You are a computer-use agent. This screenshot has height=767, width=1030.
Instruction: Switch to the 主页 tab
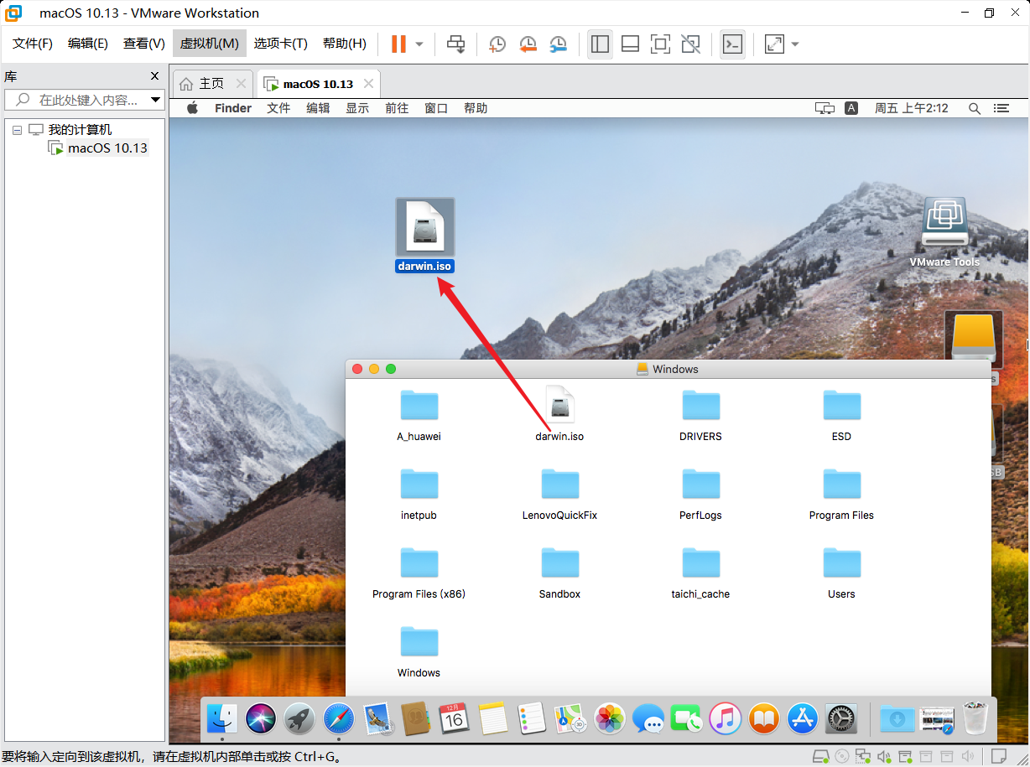[210, 83]
